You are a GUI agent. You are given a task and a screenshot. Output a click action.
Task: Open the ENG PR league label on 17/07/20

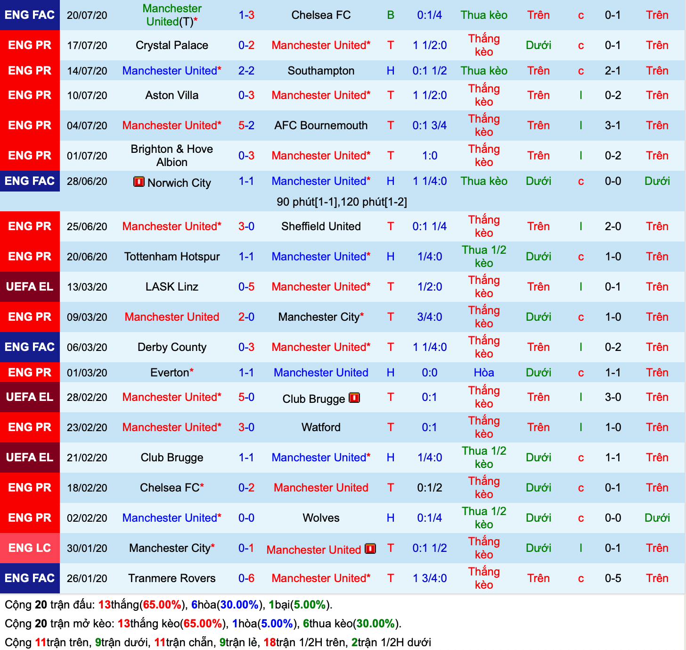point(30,45)
